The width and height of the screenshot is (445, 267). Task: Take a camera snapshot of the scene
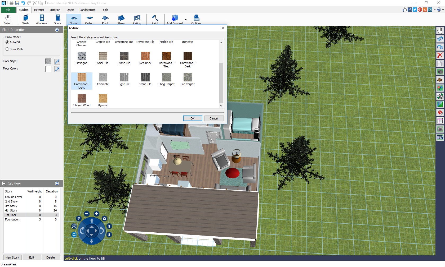click(440, 129)
